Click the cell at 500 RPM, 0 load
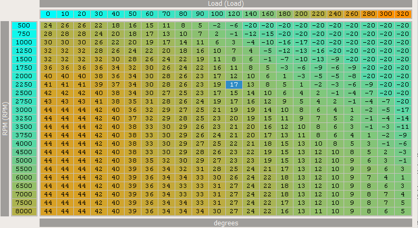 click(x=48, y=25)
